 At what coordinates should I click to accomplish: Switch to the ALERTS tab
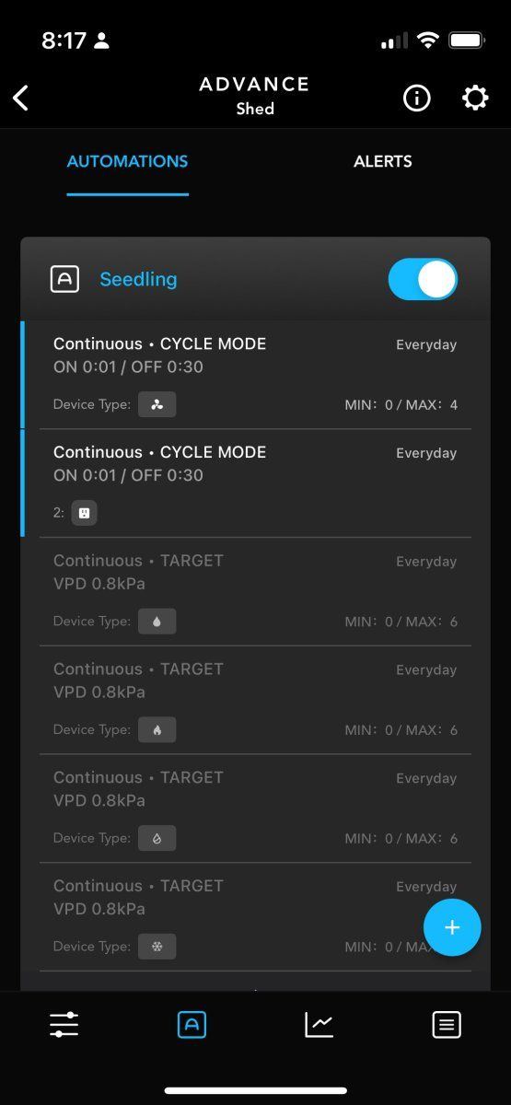[x=383, y=161]
